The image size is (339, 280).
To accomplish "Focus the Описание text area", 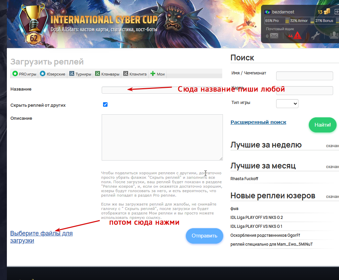I will click(x=162, y=137).
